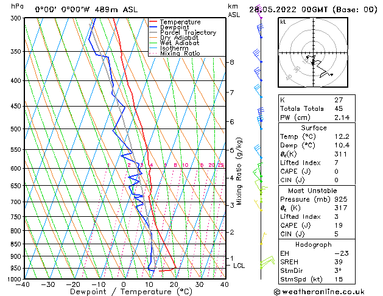The height and width of the screenshot is (296, 383).
Task: Click the 'Most Unstable' section heading
Action: (x=312, y=191)
